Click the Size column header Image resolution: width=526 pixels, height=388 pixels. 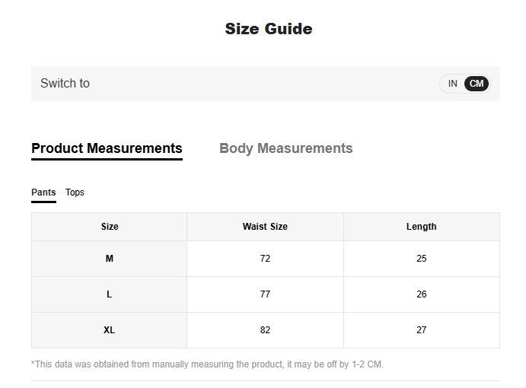[x=110, y=227]
